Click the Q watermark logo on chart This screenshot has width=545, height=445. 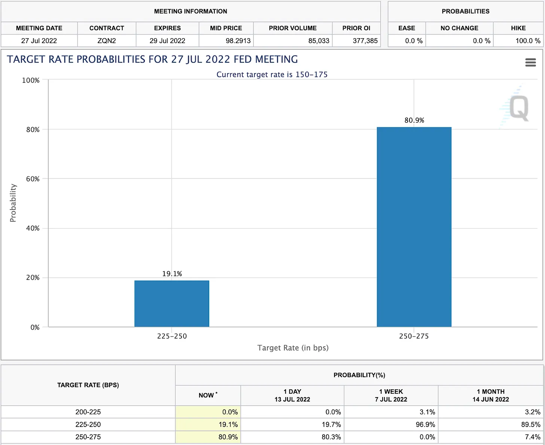click(519, 108)
